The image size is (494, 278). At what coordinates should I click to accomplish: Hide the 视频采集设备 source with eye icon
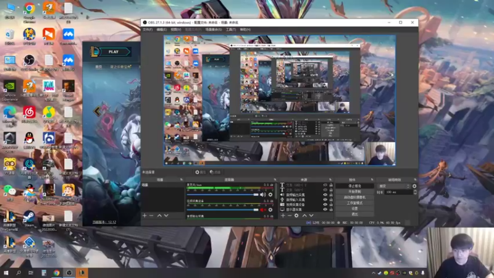(x=325, y=204)
